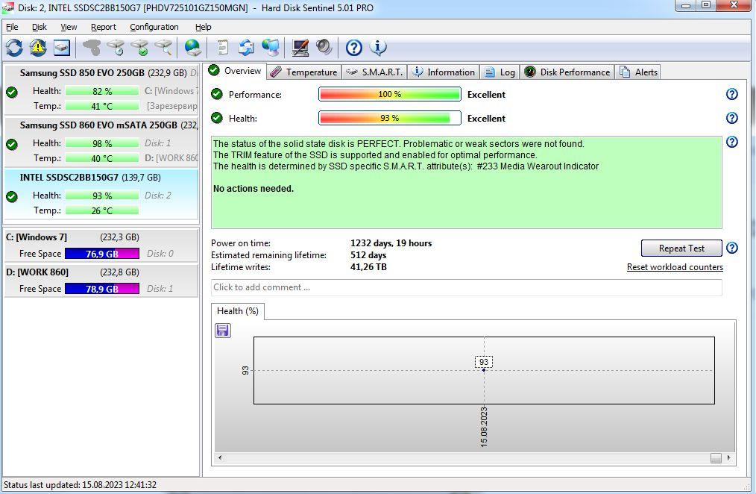Click the Status last updated status bar text
The height and width of the screenshot is (494, 756).
(80, 485)
